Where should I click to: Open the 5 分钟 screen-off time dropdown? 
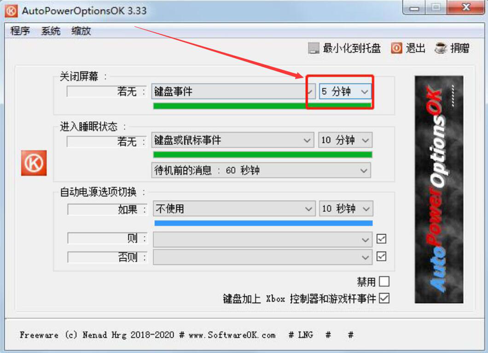click(x=345, y=91)
